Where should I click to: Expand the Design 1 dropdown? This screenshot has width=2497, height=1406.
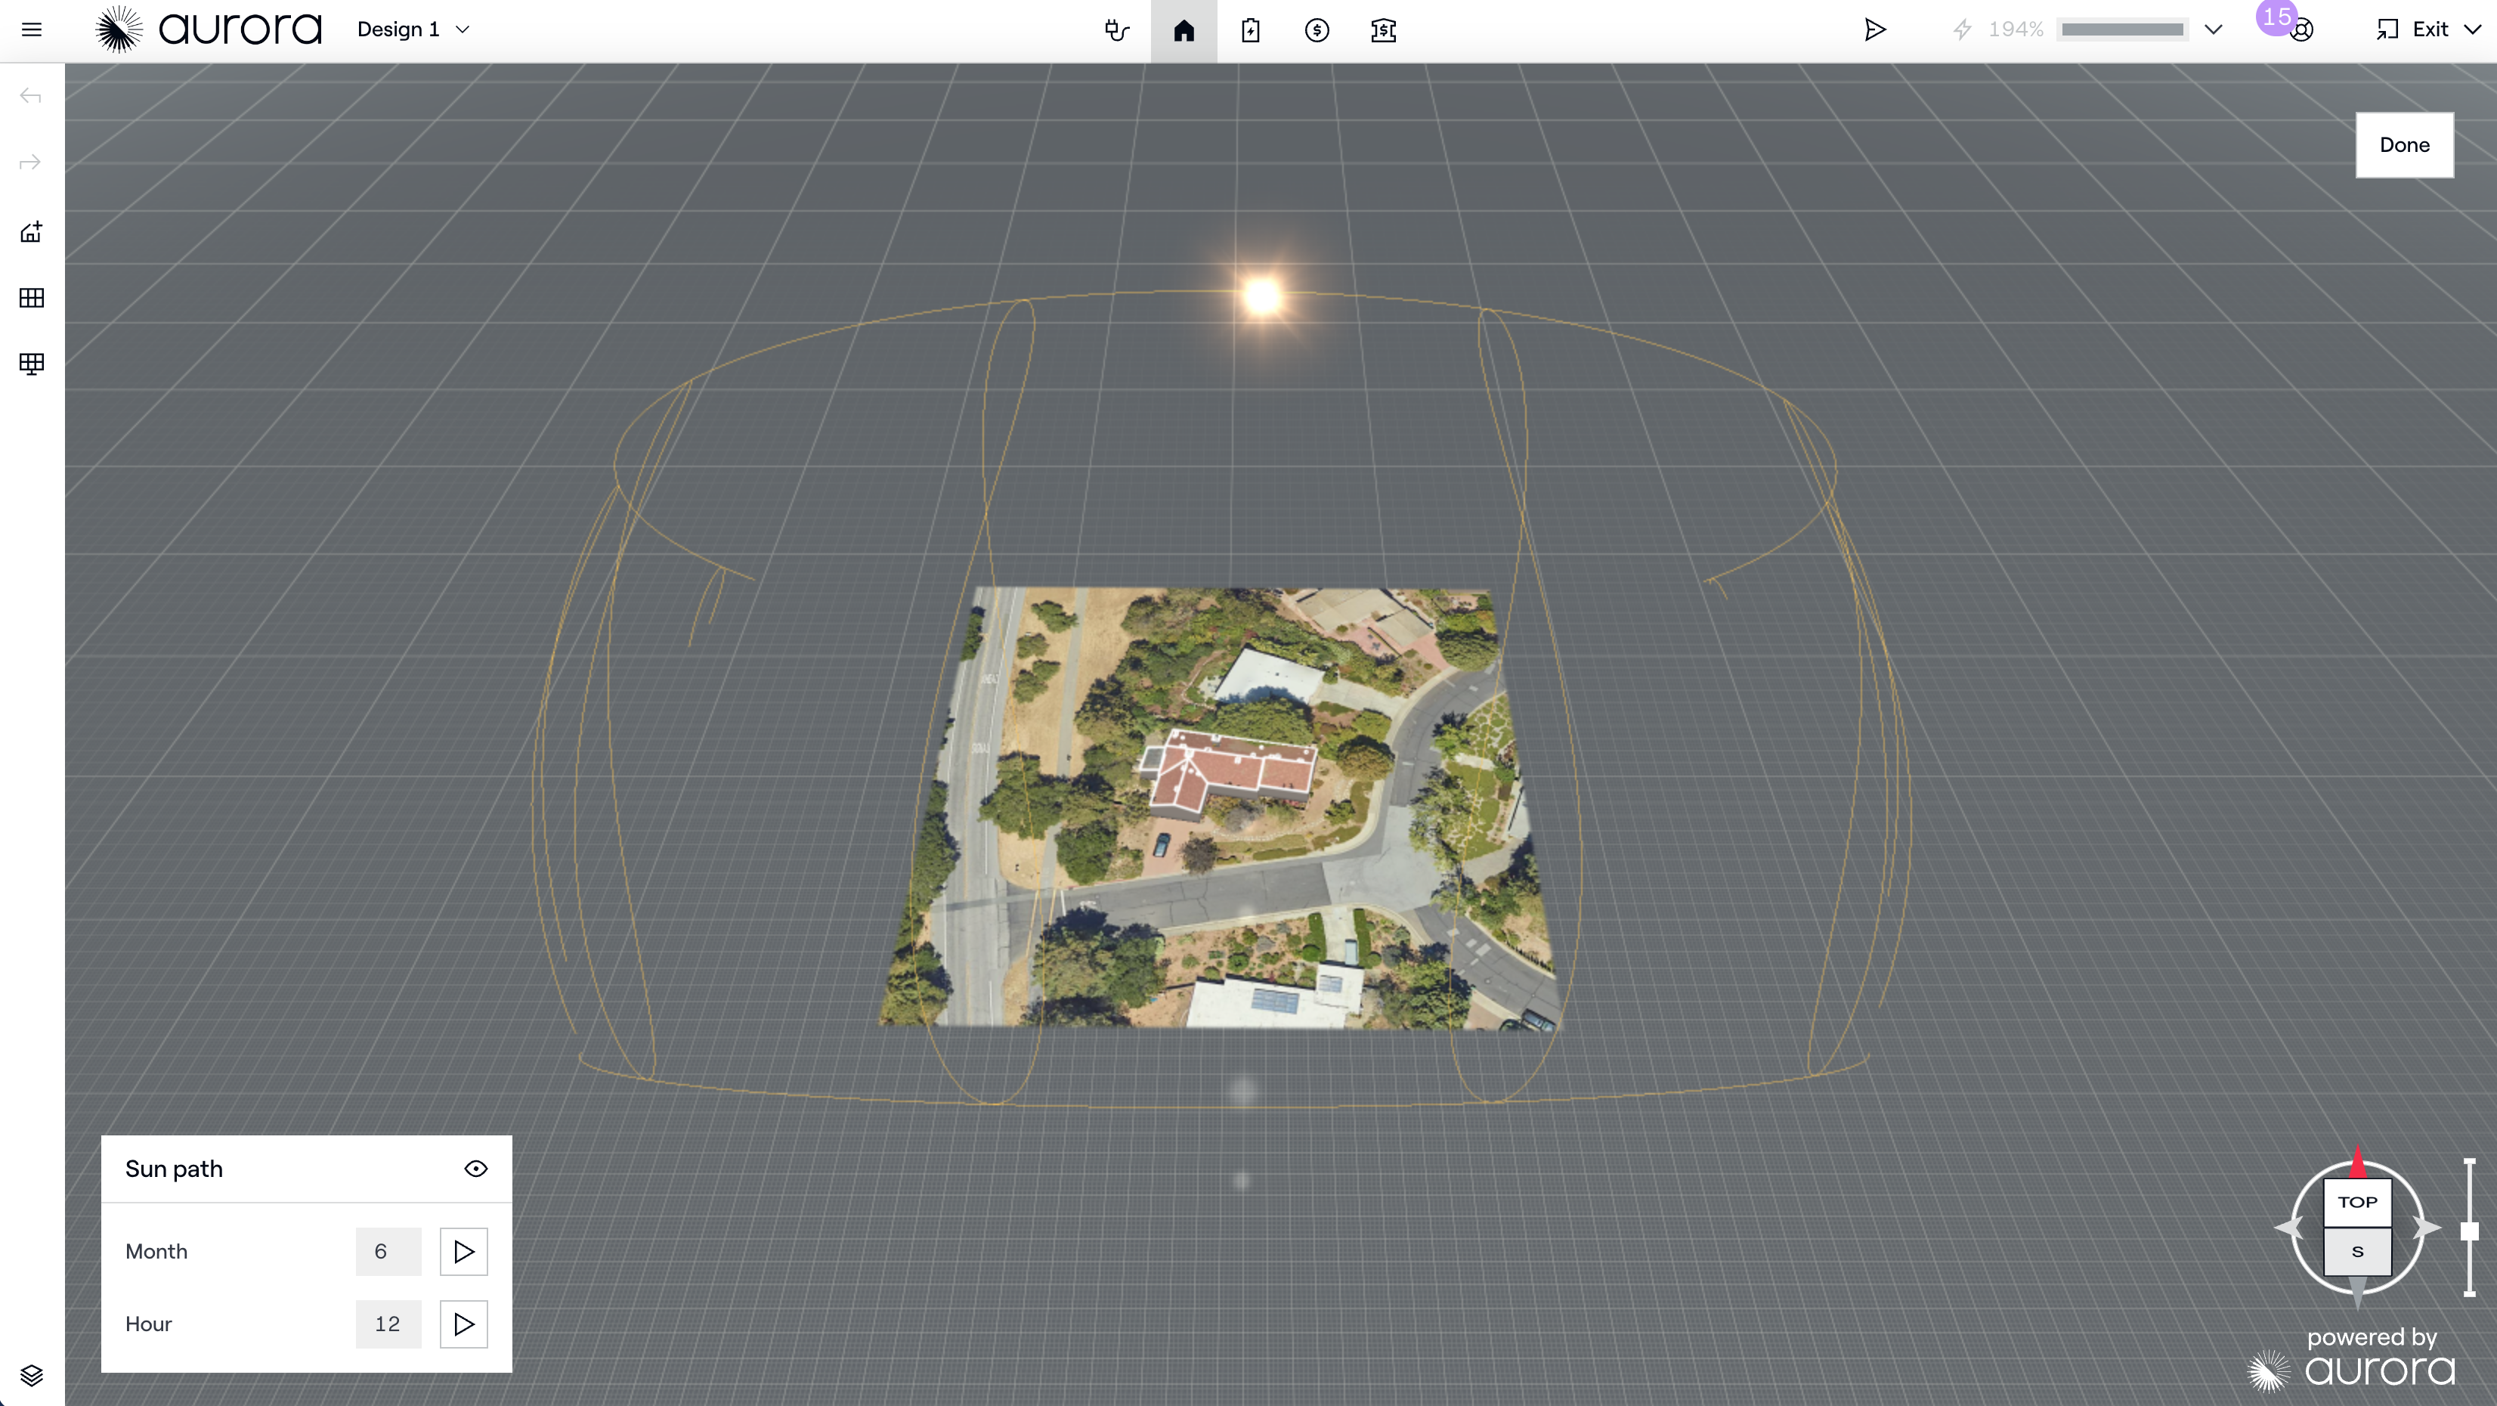[463, 29]
